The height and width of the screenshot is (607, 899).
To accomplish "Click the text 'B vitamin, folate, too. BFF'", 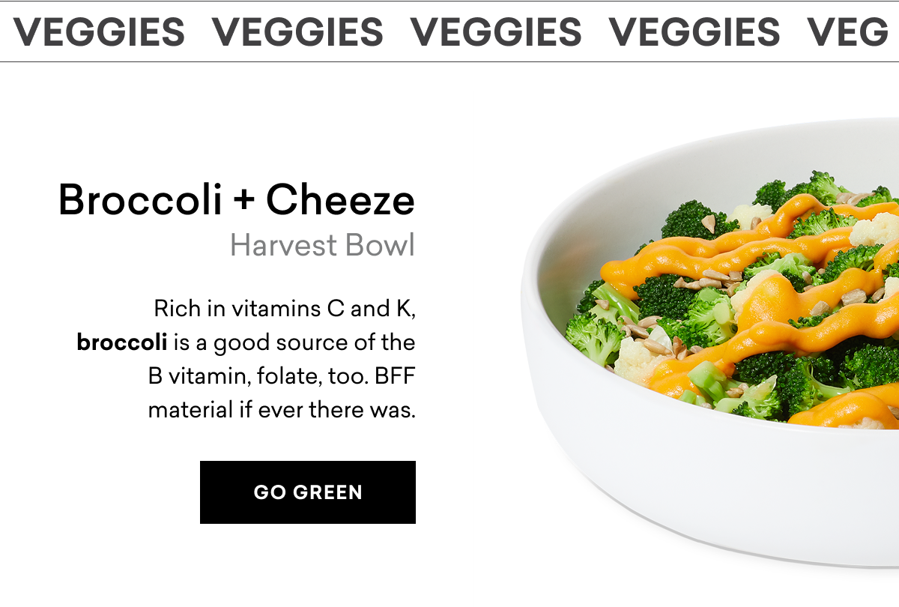I will [282, 376].
